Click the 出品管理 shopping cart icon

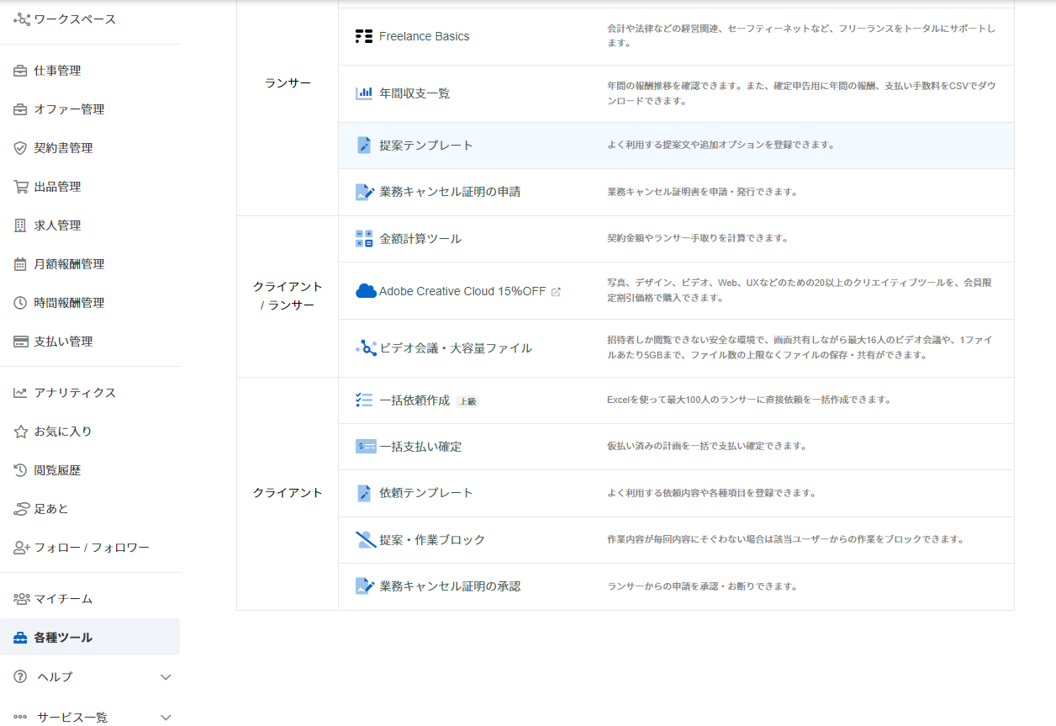pos(21,187)
